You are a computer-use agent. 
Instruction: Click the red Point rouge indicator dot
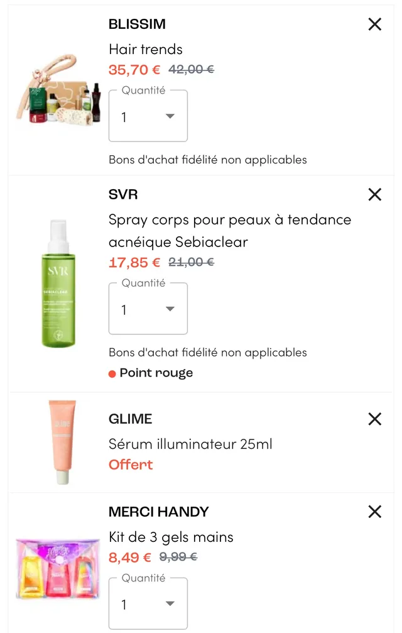pyautogui.click(x=112, y=373)
